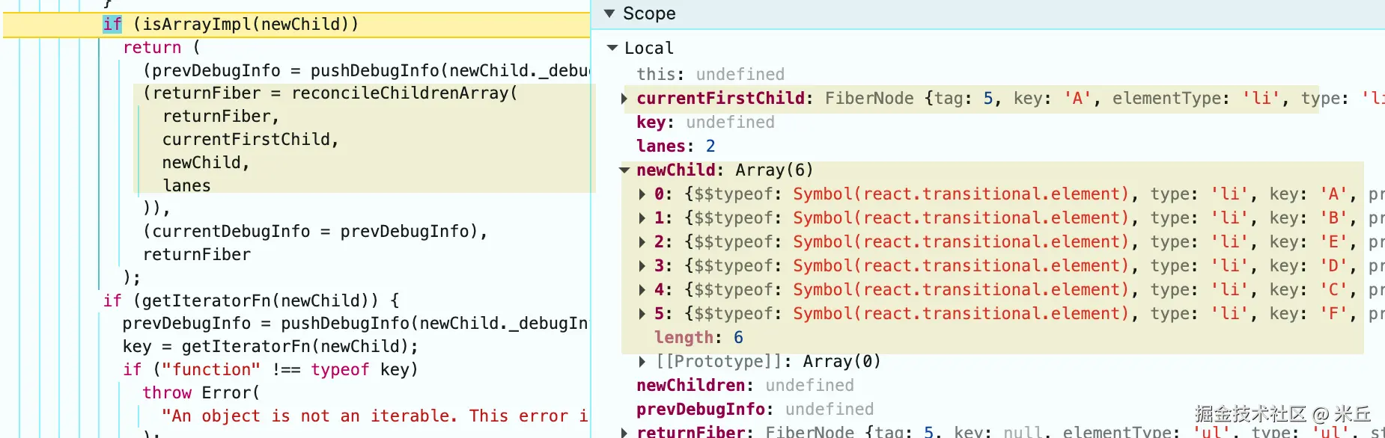
Task: Select the lanes: 2 scope variable
Action: point(676,146)
